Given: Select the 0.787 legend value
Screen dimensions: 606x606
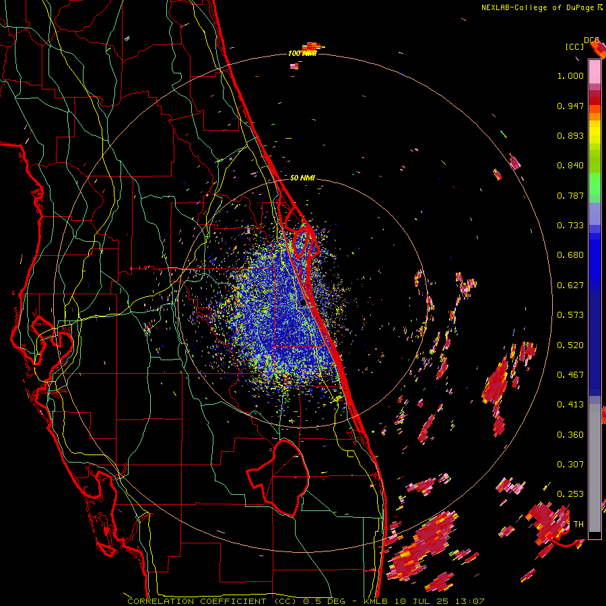Looking at the screenshot, I should 570,195.
